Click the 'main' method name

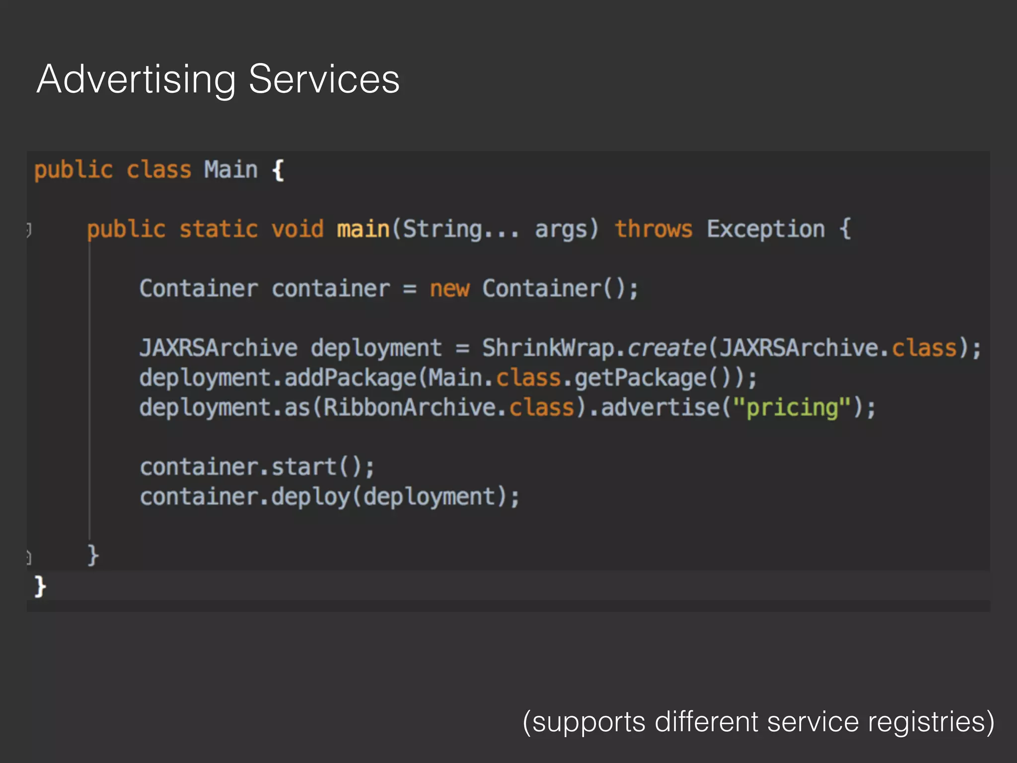pos(363,229)
